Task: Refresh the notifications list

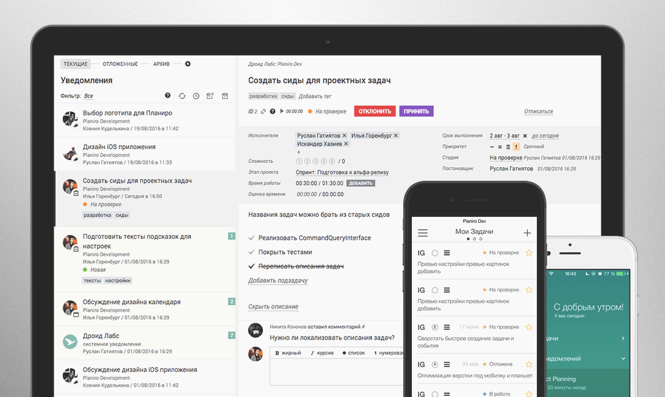Action: (182, 96)
